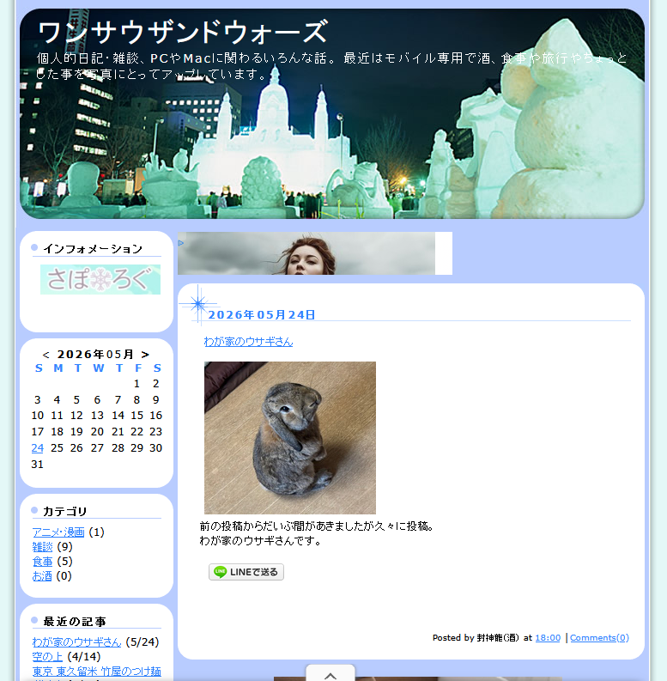Open recent article 空の上

[x=48, y=657]
